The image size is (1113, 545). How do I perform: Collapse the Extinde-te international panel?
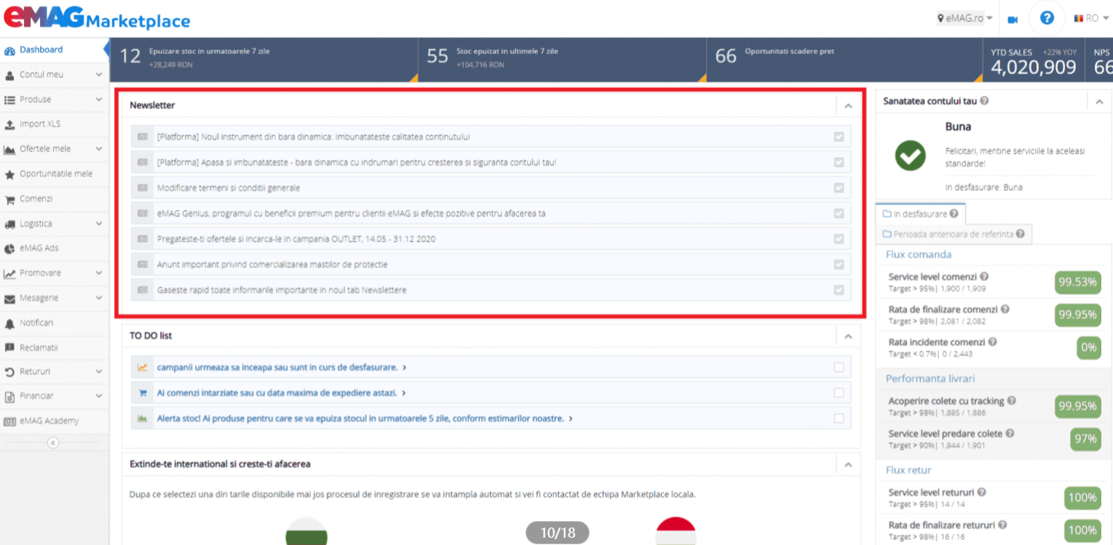848,464
